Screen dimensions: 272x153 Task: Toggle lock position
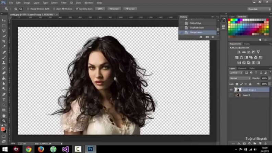246,84
